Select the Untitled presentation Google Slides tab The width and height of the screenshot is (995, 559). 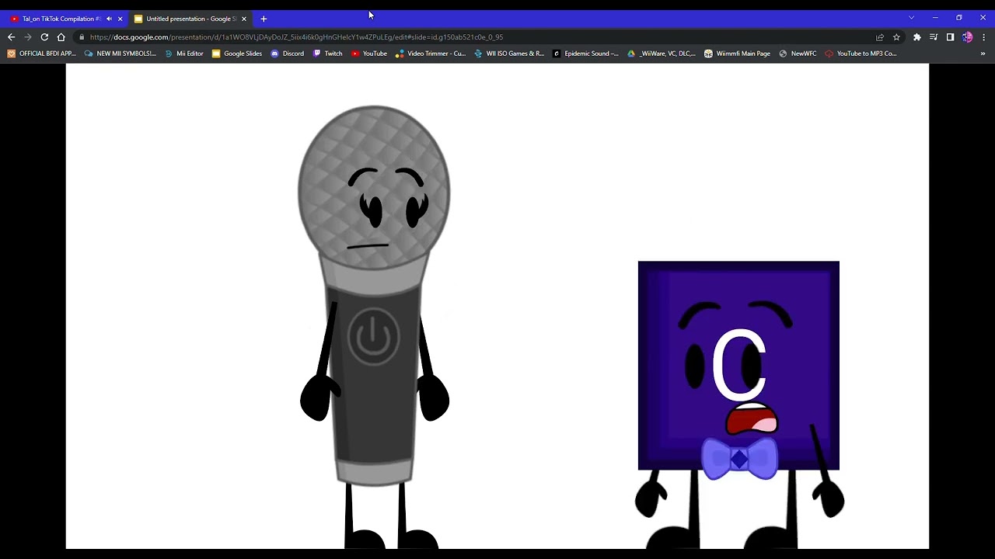[x=191, y=19]
